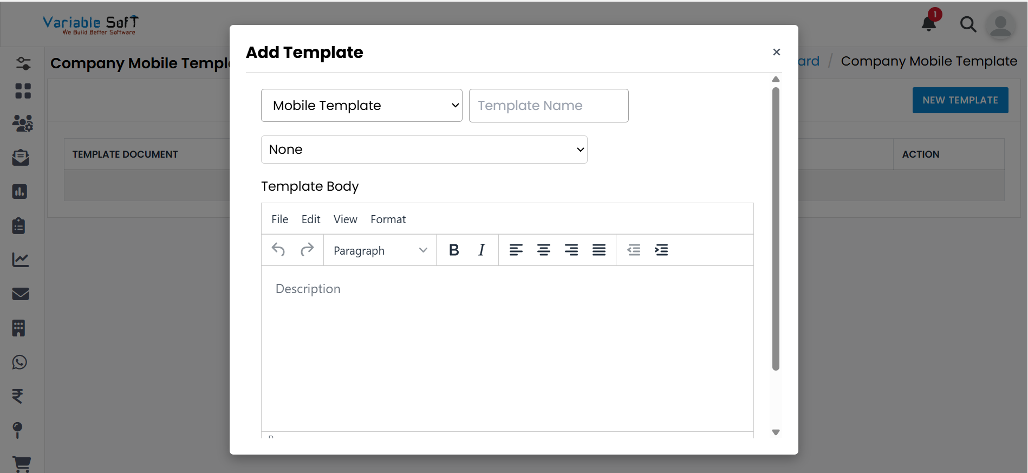The image size is (1028, 473).
Task: Open the File menu in the editor
Action: point(279,219)
